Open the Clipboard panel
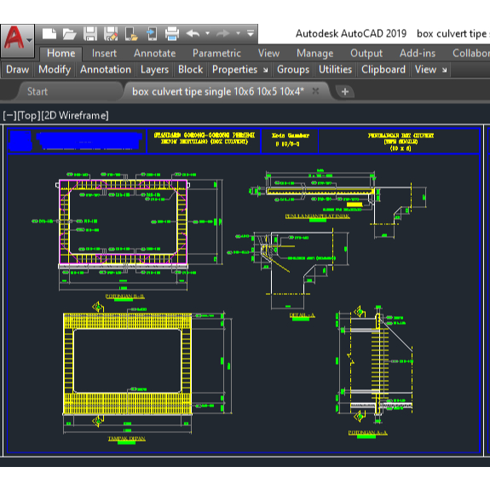Image resolution: width=490 pixels, height=490 pixels. (x=383, y=69)
